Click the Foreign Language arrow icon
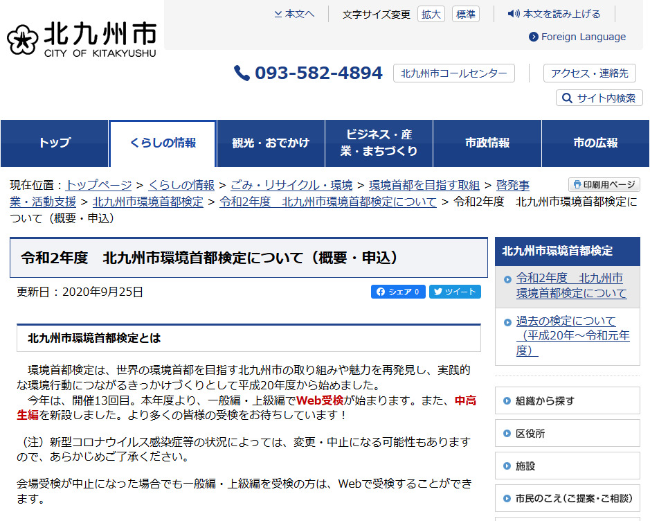The width and height of the screenshot is (650, 521). [534, 37]
